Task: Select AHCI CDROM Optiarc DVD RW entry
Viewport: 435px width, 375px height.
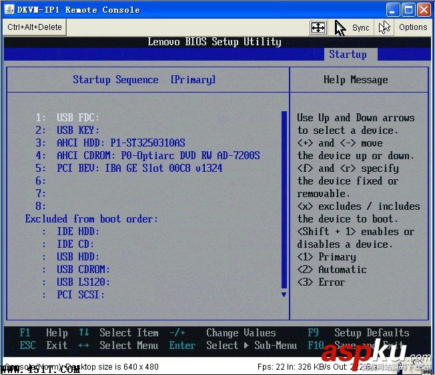Action: pyautogui.click(x=147, y=155)
